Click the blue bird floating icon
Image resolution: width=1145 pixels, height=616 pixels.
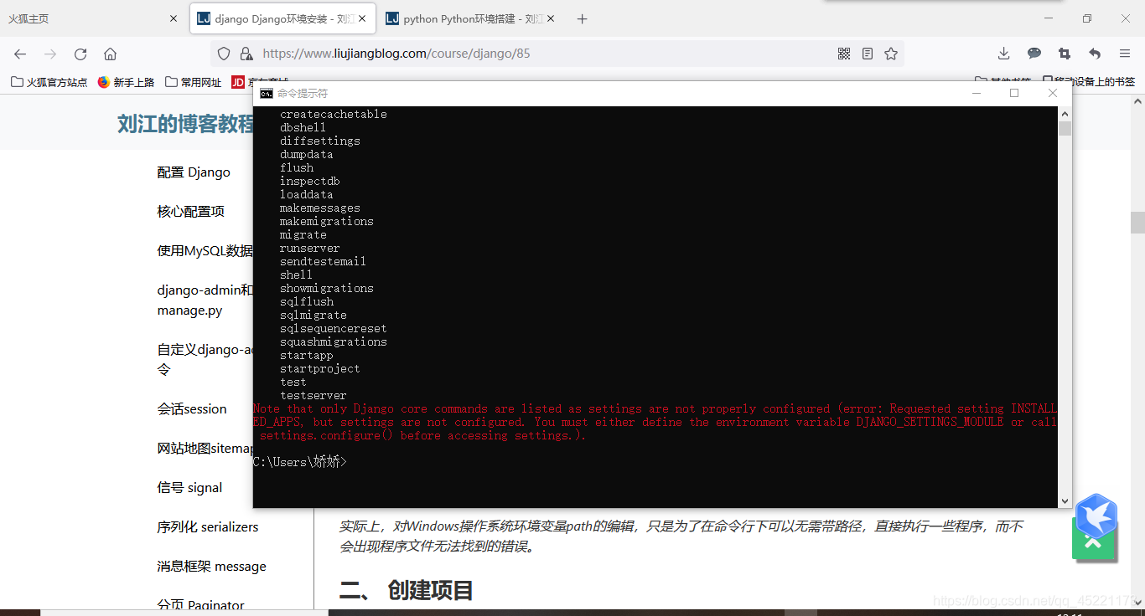click(1096, 516)
